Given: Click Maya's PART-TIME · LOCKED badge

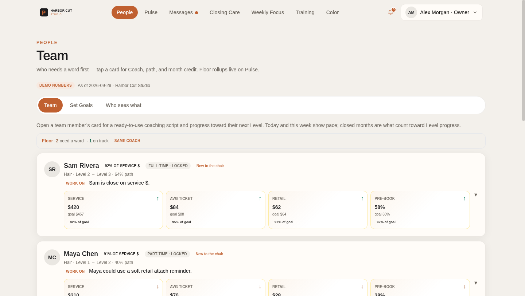Looking at the screenshot, I should point(167,254).
